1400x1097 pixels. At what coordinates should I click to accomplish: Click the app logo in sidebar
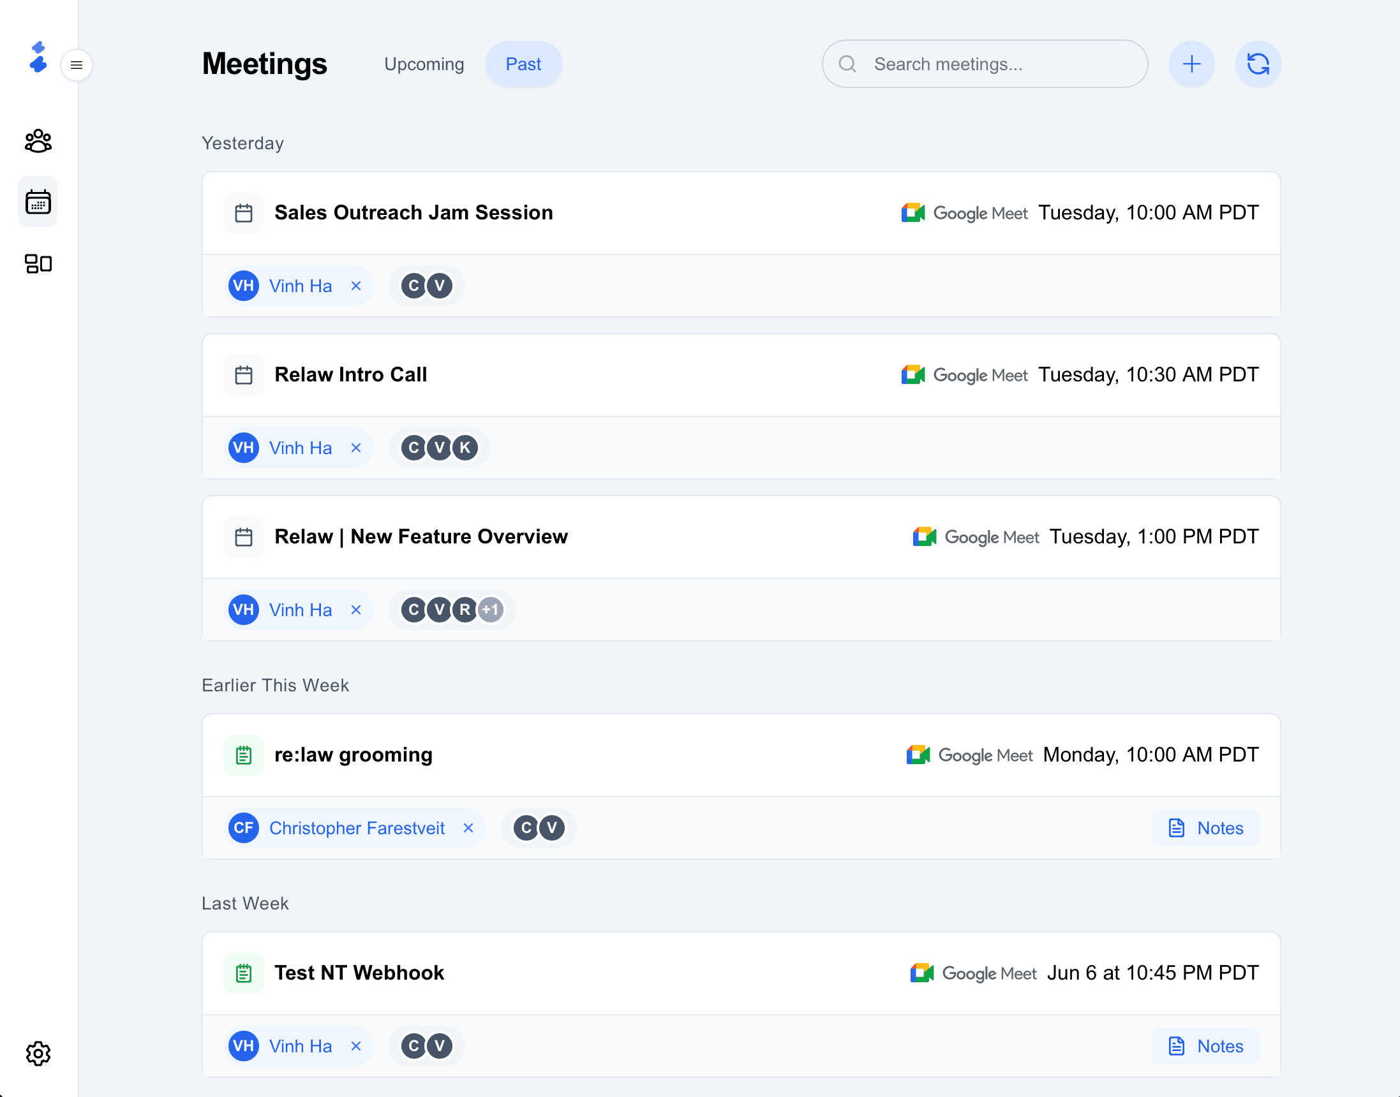[38, 57]
